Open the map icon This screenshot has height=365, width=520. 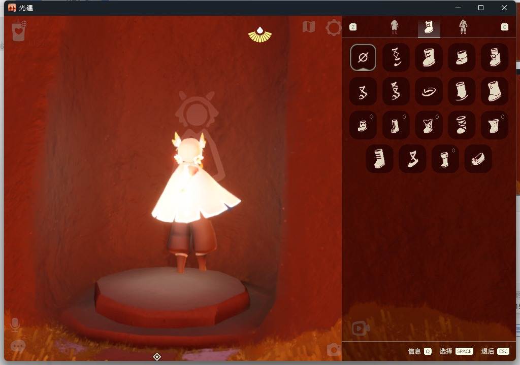pos(309,27)
